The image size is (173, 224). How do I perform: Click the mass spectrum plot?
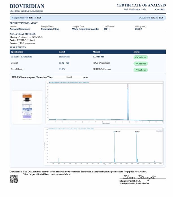[x=104, y=146]
